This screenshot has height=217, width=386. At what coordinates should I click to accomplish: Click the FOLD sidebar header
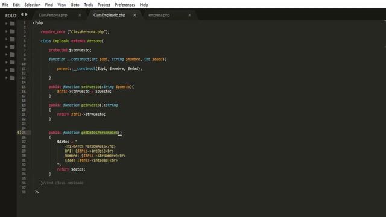point(11,16)
